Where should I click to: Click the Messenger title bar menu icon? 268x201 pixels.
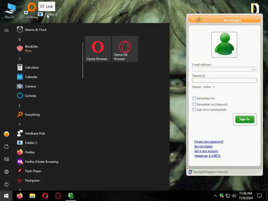tap(193, 19)
